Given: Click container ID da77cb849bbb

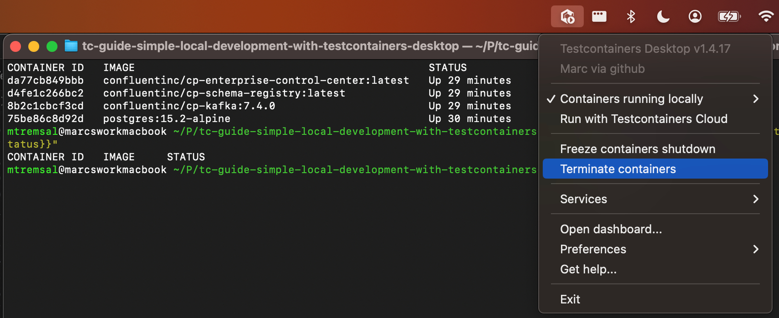Looking at the screenshot, I should pos(46,81).
